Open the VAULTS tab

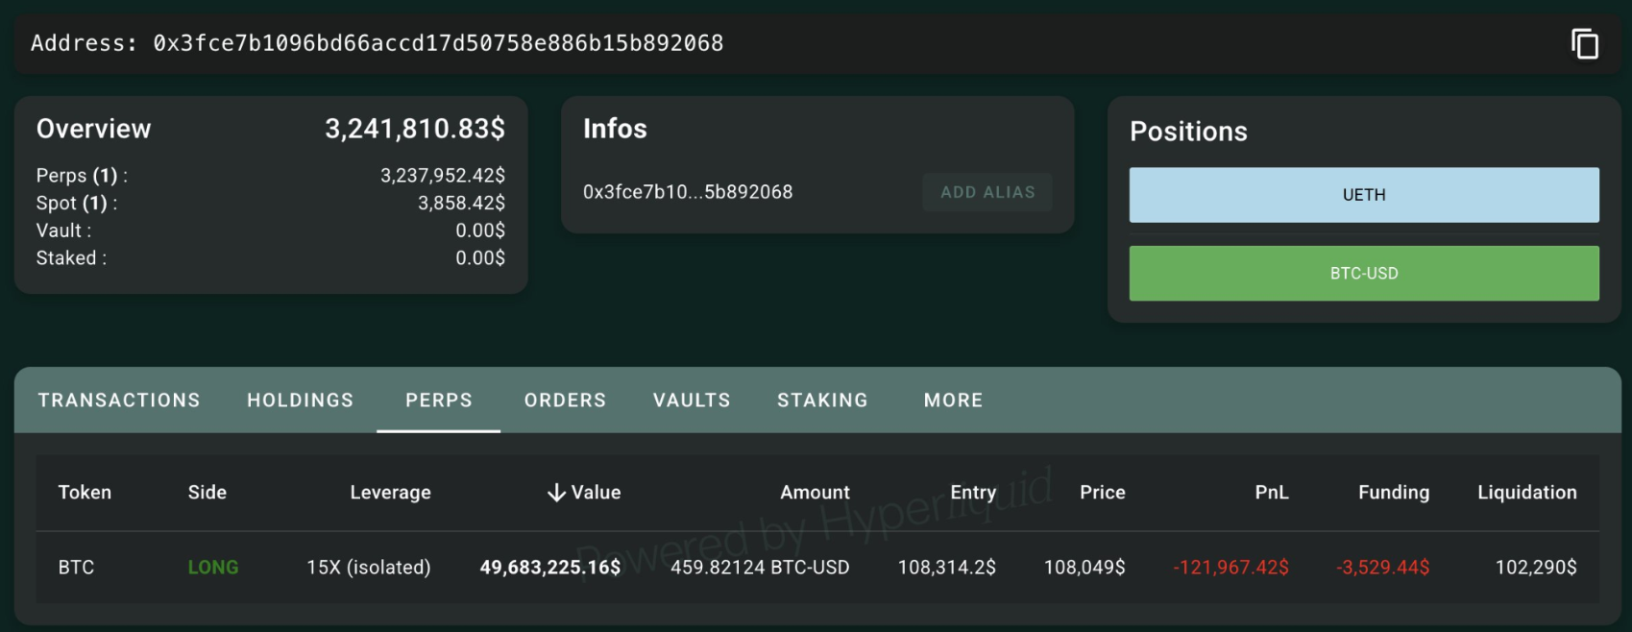pyautogui.click(x=691, y=400)
